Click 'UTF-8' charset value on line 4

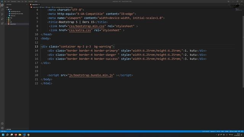click(77, 10)
